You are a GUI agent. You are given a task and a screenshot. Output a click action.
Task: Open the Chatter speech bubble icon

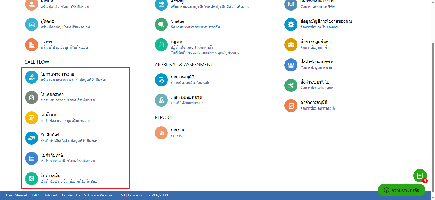(161, 24)
